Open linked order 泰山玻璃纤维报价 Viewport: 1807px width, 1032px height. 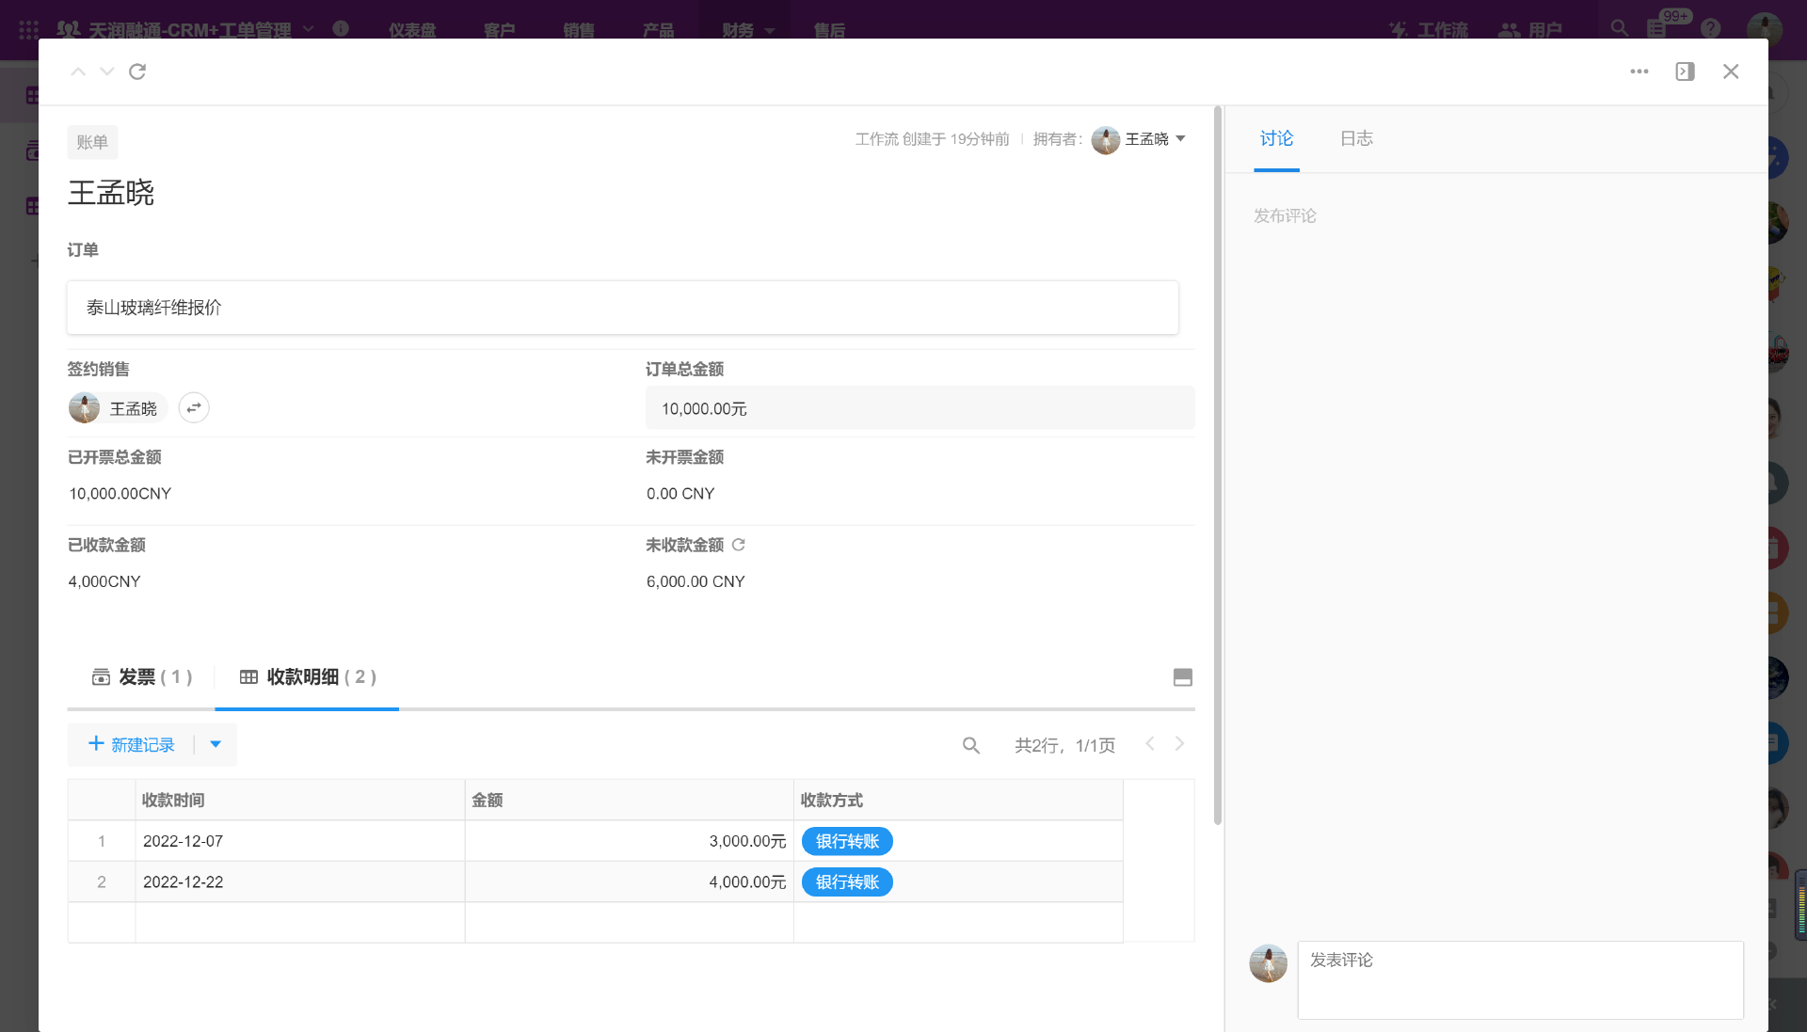tap(622, 308)
